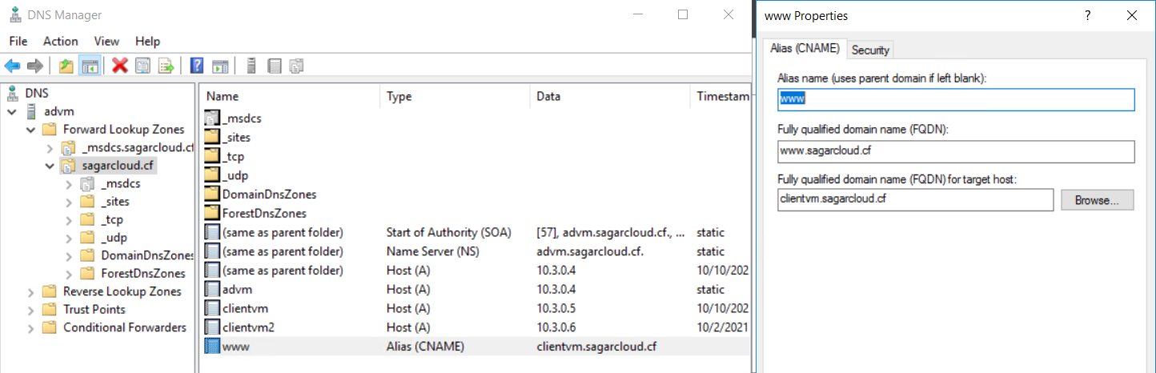The image size is (1156, 373).
Task: Collapse the Forward Lookup Zones node
Action: tap(31, 130)
